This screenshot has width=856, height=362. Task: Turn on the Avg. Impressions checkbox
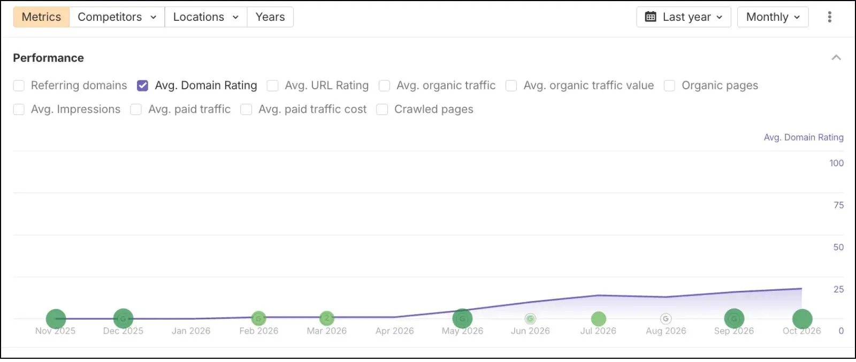[x=19, y=110]
